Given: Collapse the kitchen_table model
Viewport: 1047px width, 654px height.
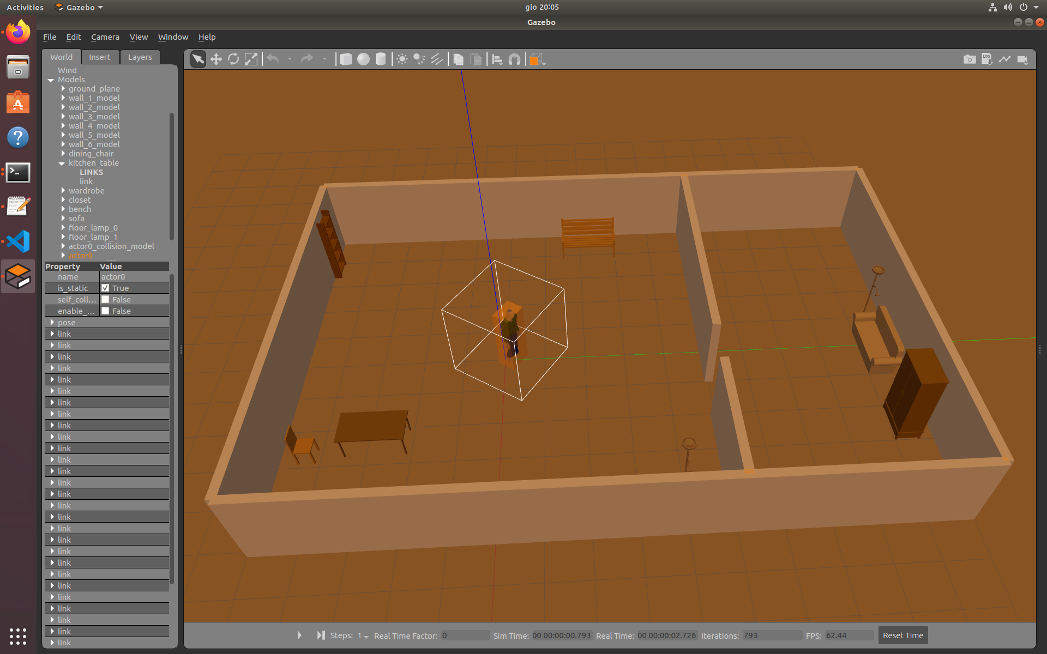Looking at the screenshot, I should (x=62, y=163).
